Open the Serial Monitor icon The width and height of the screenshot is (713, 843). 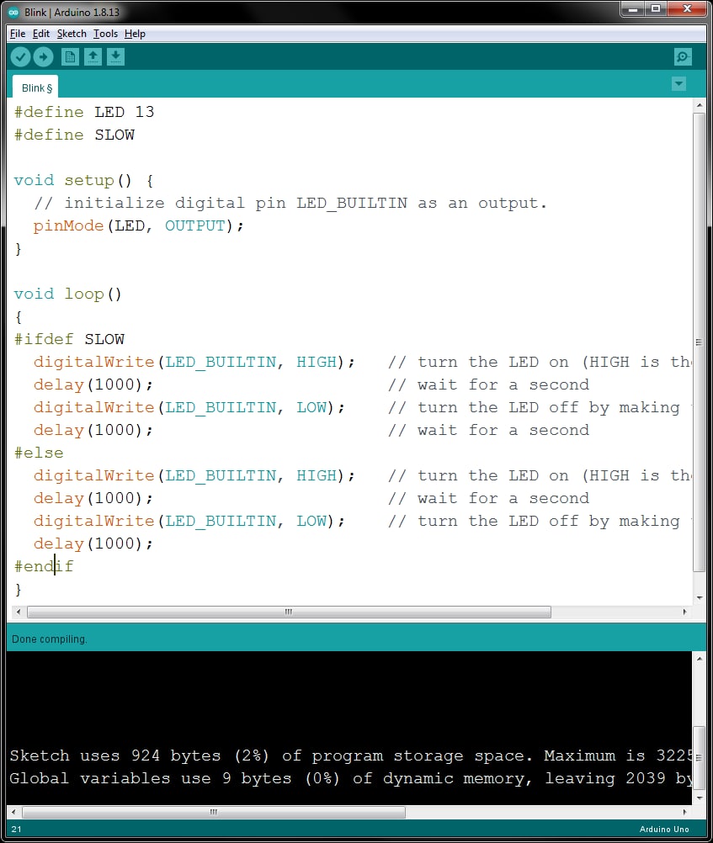(683, 56)
